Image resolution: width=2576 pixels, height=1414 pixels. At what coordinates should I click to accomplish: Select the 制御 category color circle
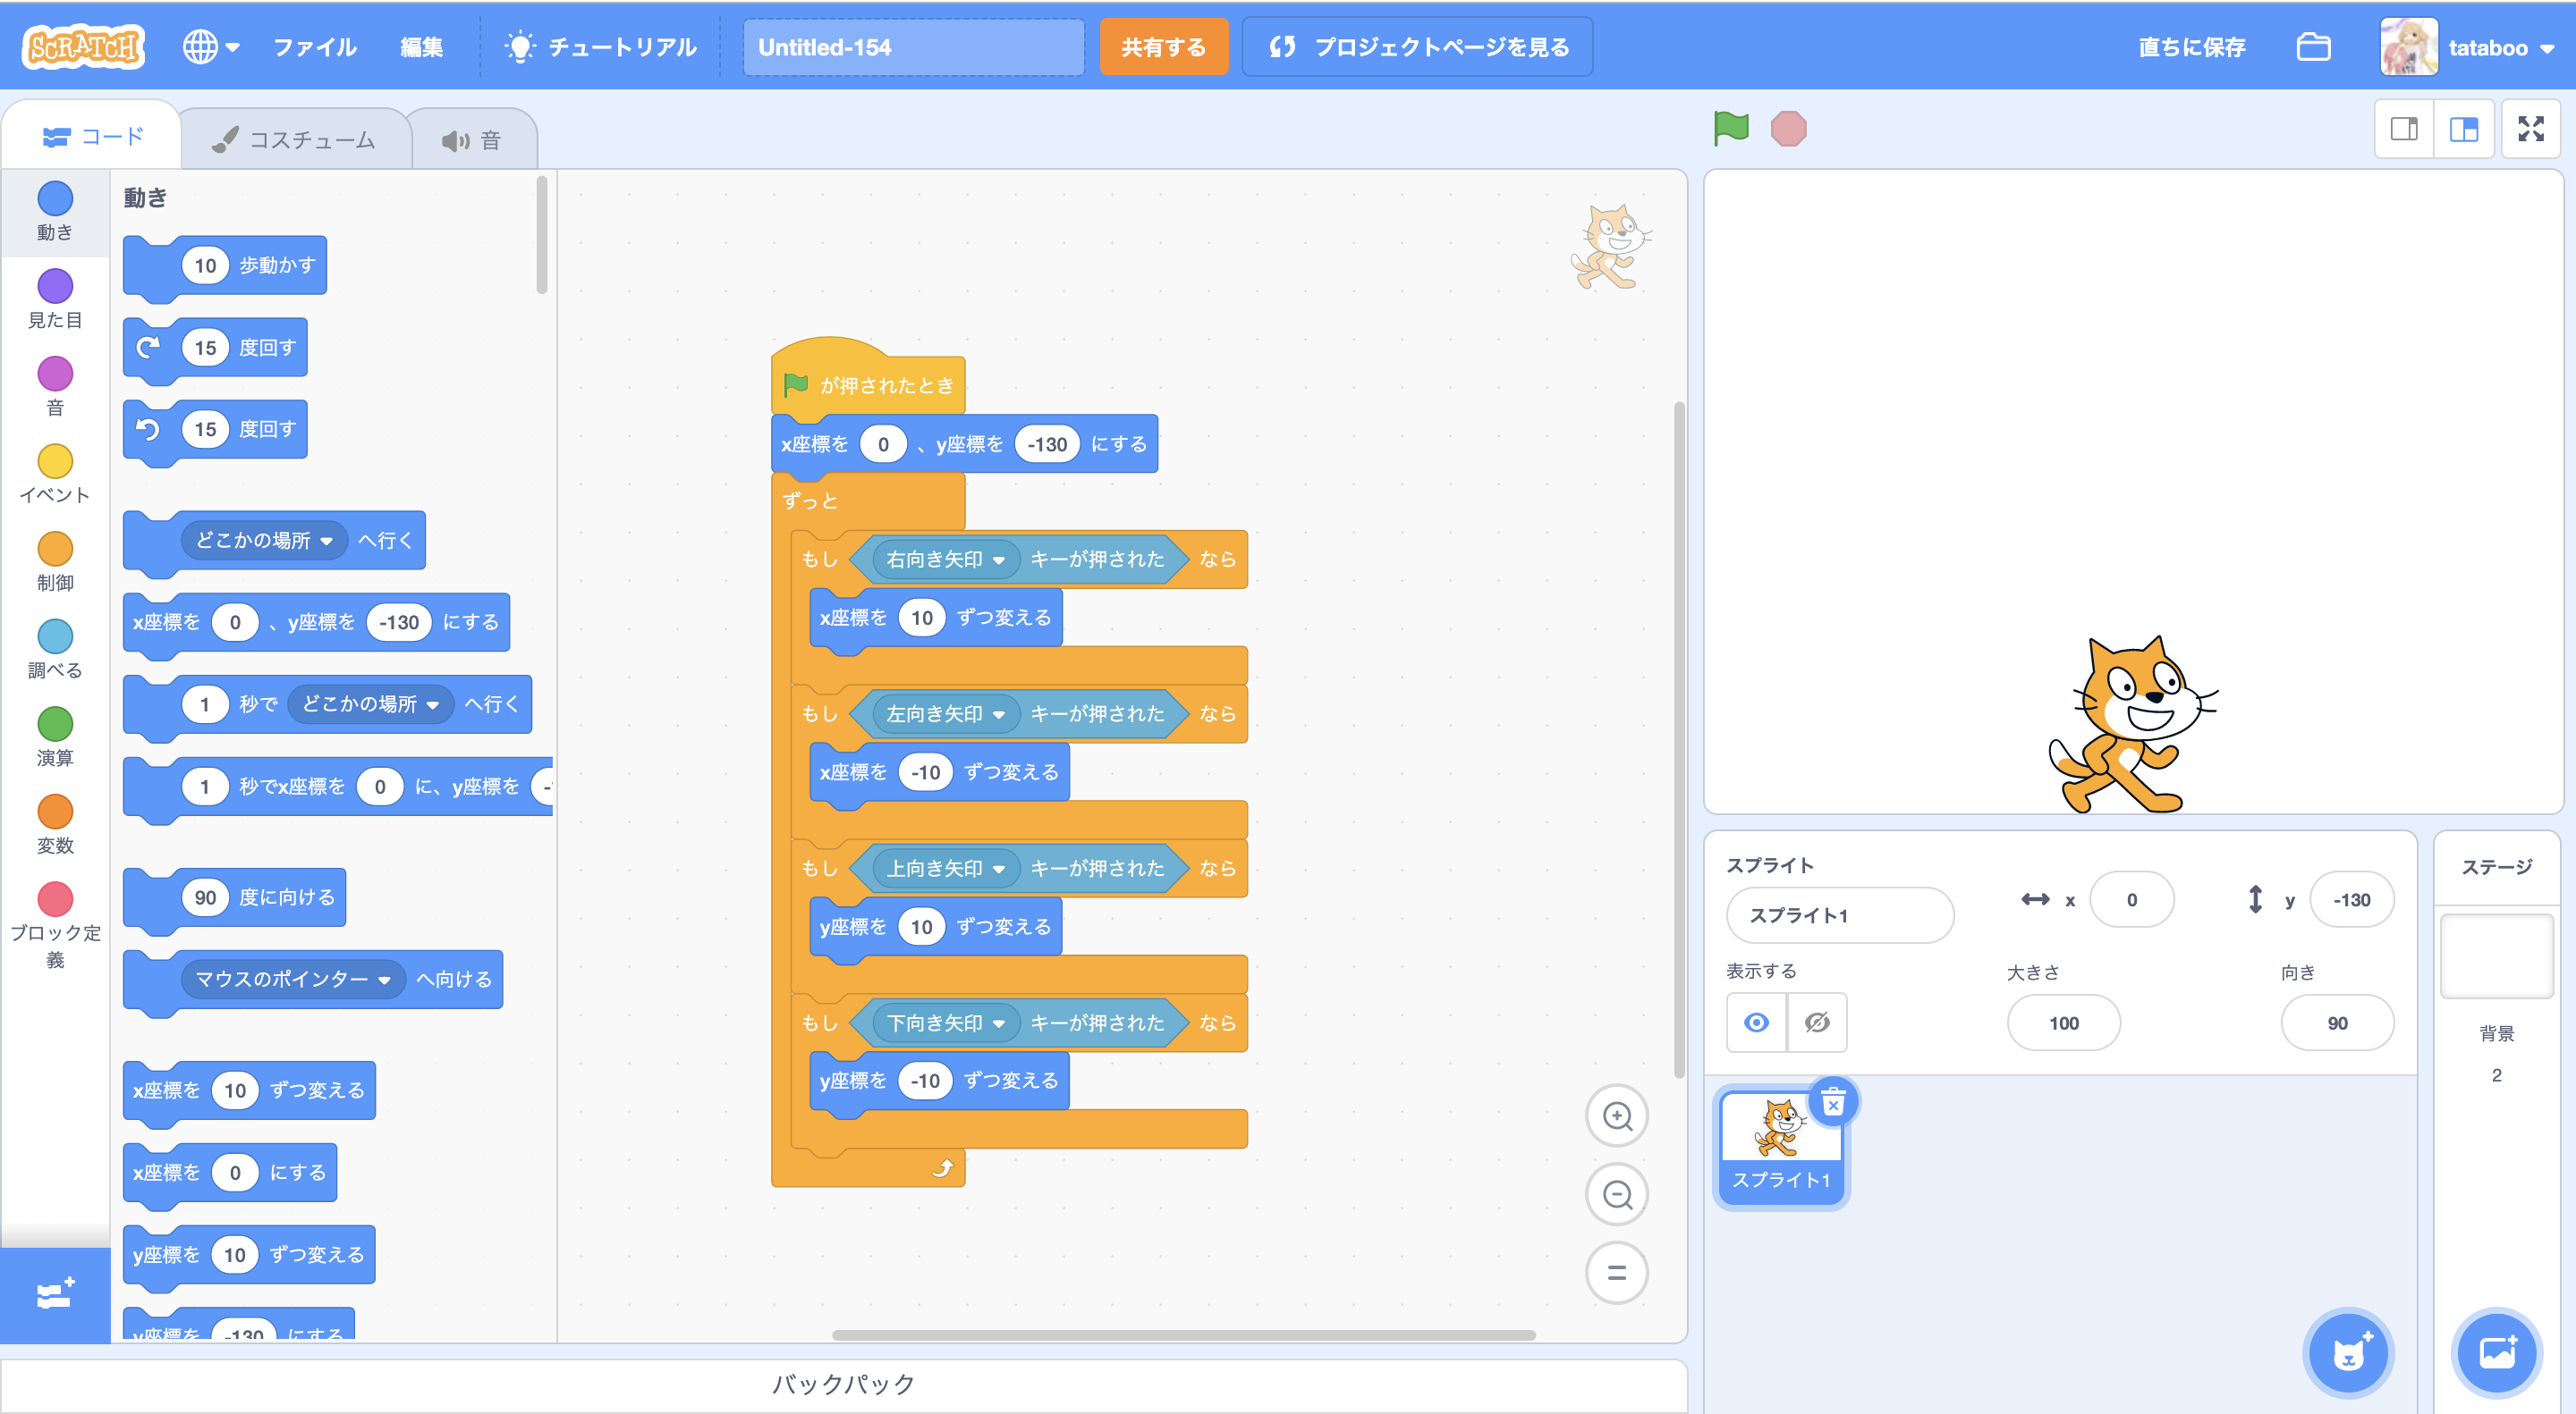55,549
